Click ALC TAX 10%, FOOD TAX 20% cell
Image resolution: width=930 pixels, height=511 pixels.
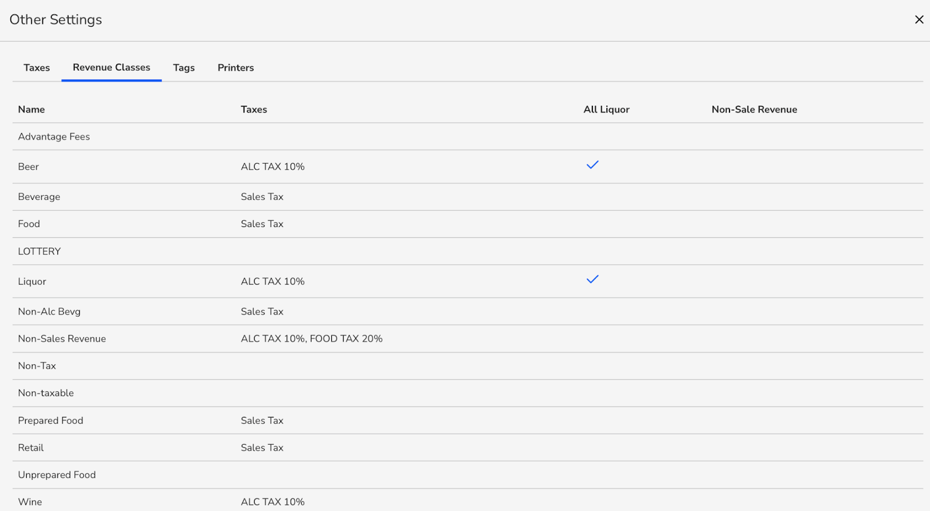tap(312, 339)
